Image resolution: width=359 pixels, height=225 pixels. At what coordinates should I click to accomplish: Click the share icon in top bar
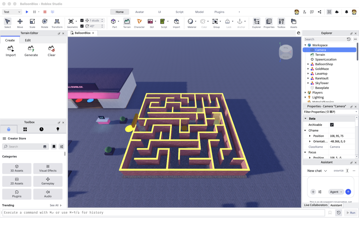point(320,12)
